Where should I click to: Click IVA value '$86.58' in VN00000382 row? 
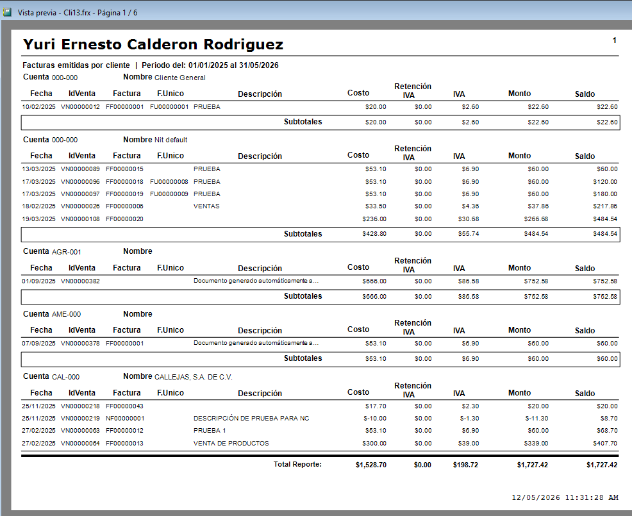point(469,281)
